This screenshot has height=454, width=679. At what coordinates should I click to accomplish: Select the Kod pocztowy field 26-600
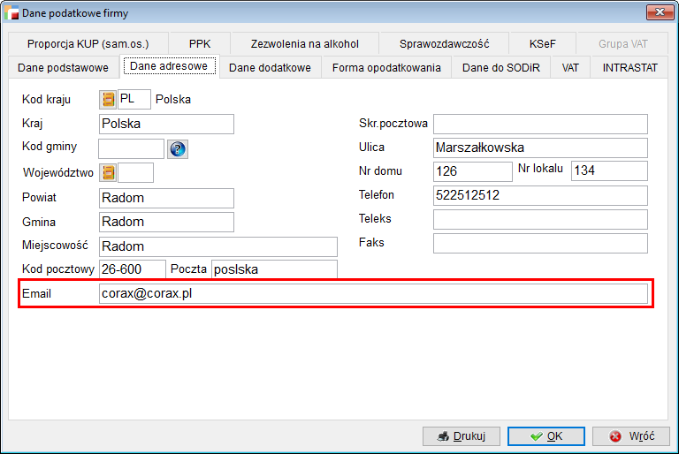coord(132,269)
